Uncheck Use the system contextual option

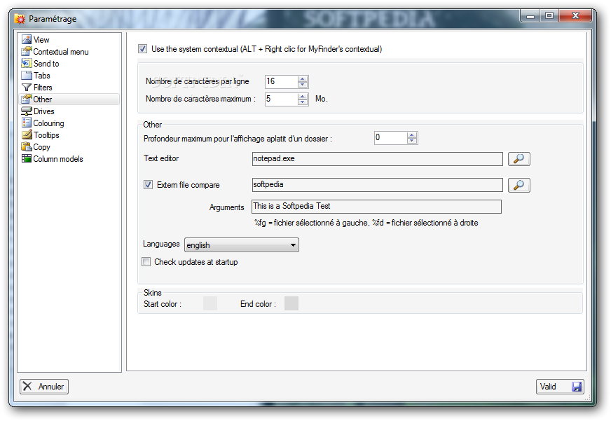point(143,48)
